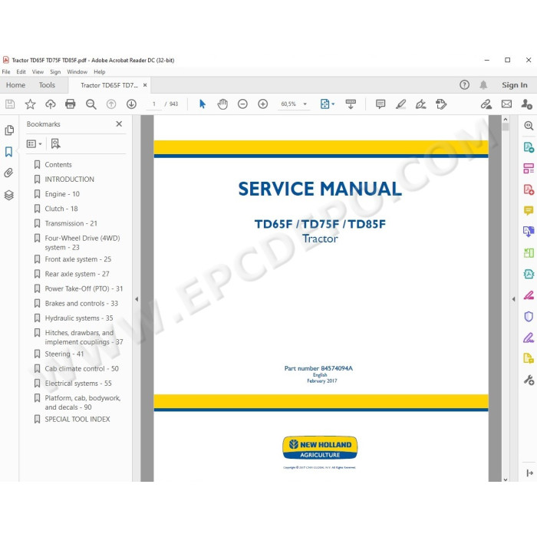Open More Tools wrench icon
Screen dimensions: 537x537
[x=529, y=381]
